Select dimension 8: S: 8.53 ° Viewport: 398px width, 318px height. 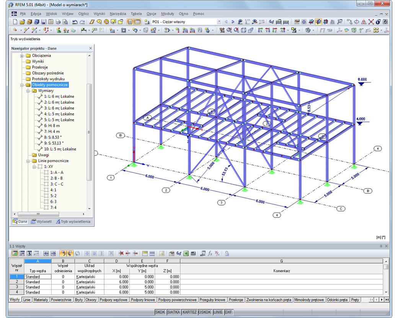[x=53, y=138]
